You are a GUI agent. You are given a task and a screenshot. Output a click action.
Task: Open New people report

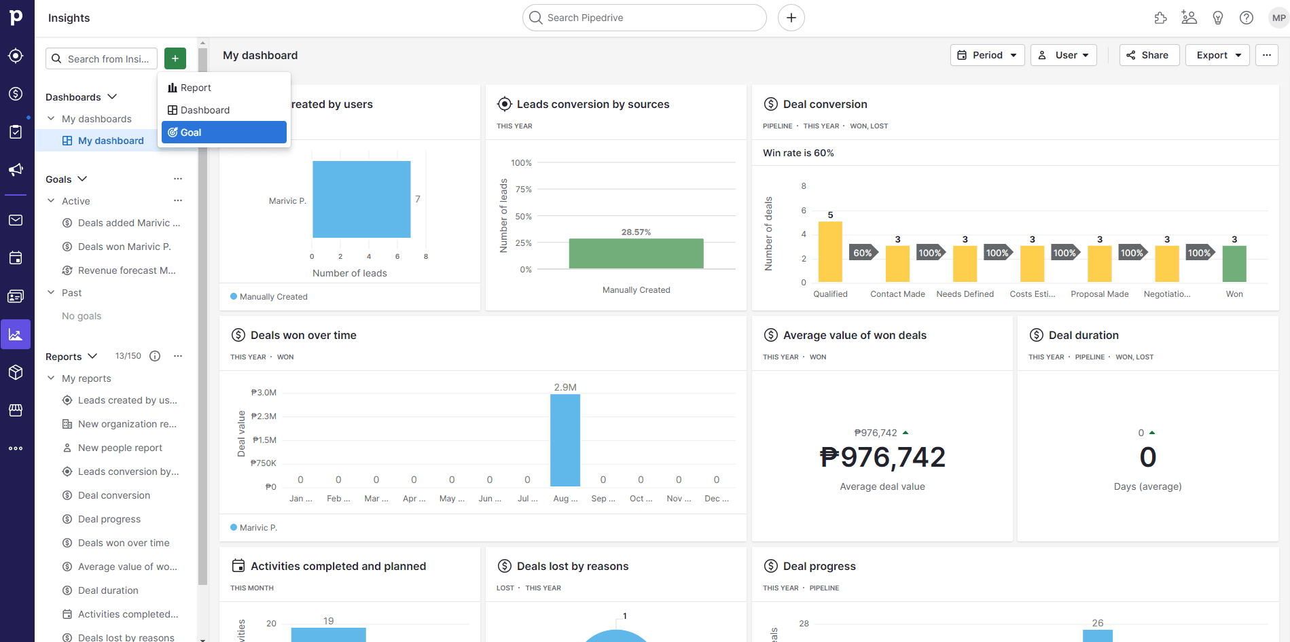point(120,448)
